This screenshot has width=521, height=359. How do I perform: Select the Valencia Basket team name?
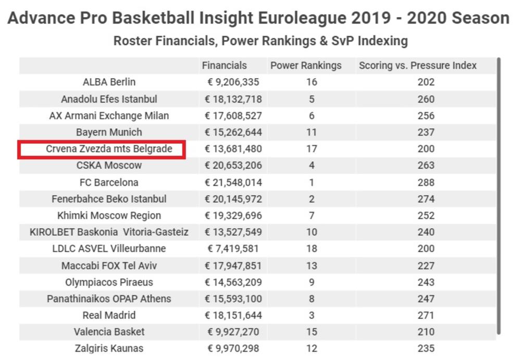point(109,332)
